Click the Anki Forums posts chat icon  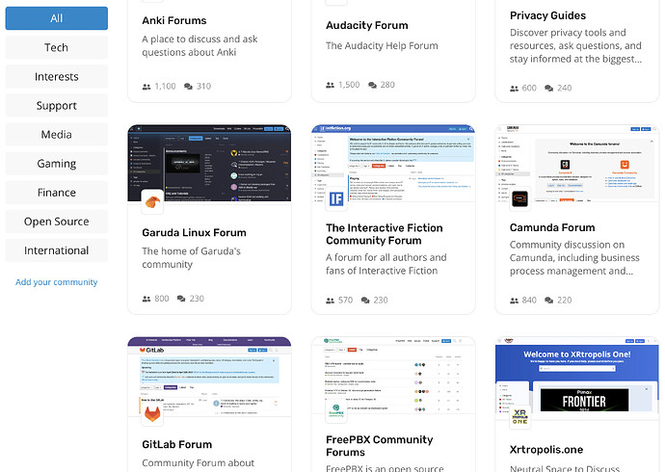tap(188, 87)
